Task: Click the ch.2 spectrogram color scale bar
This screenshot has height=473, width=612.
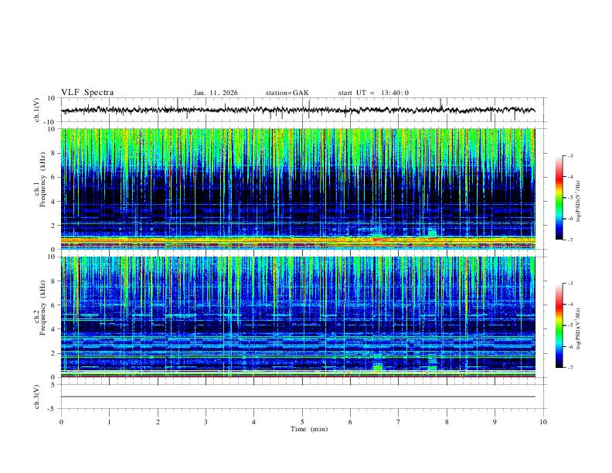Action: 559,325
